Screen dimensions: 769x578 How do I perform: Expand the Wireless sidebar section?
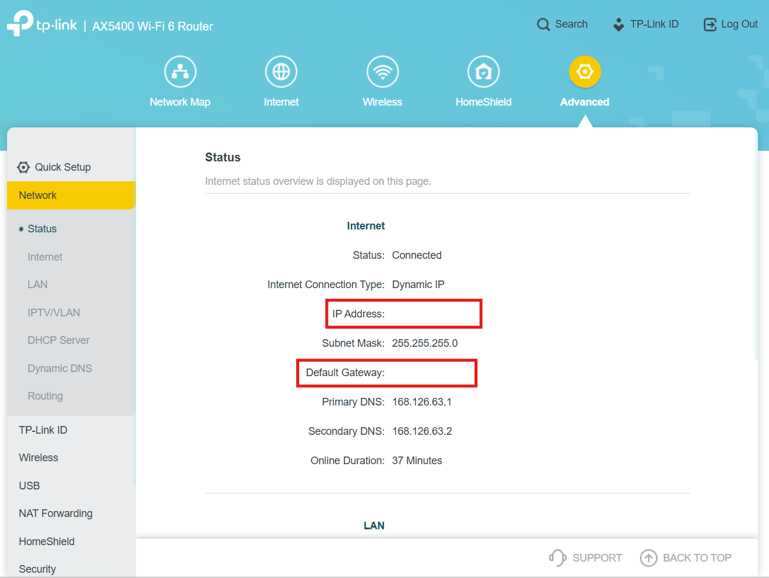pos(38,458)
